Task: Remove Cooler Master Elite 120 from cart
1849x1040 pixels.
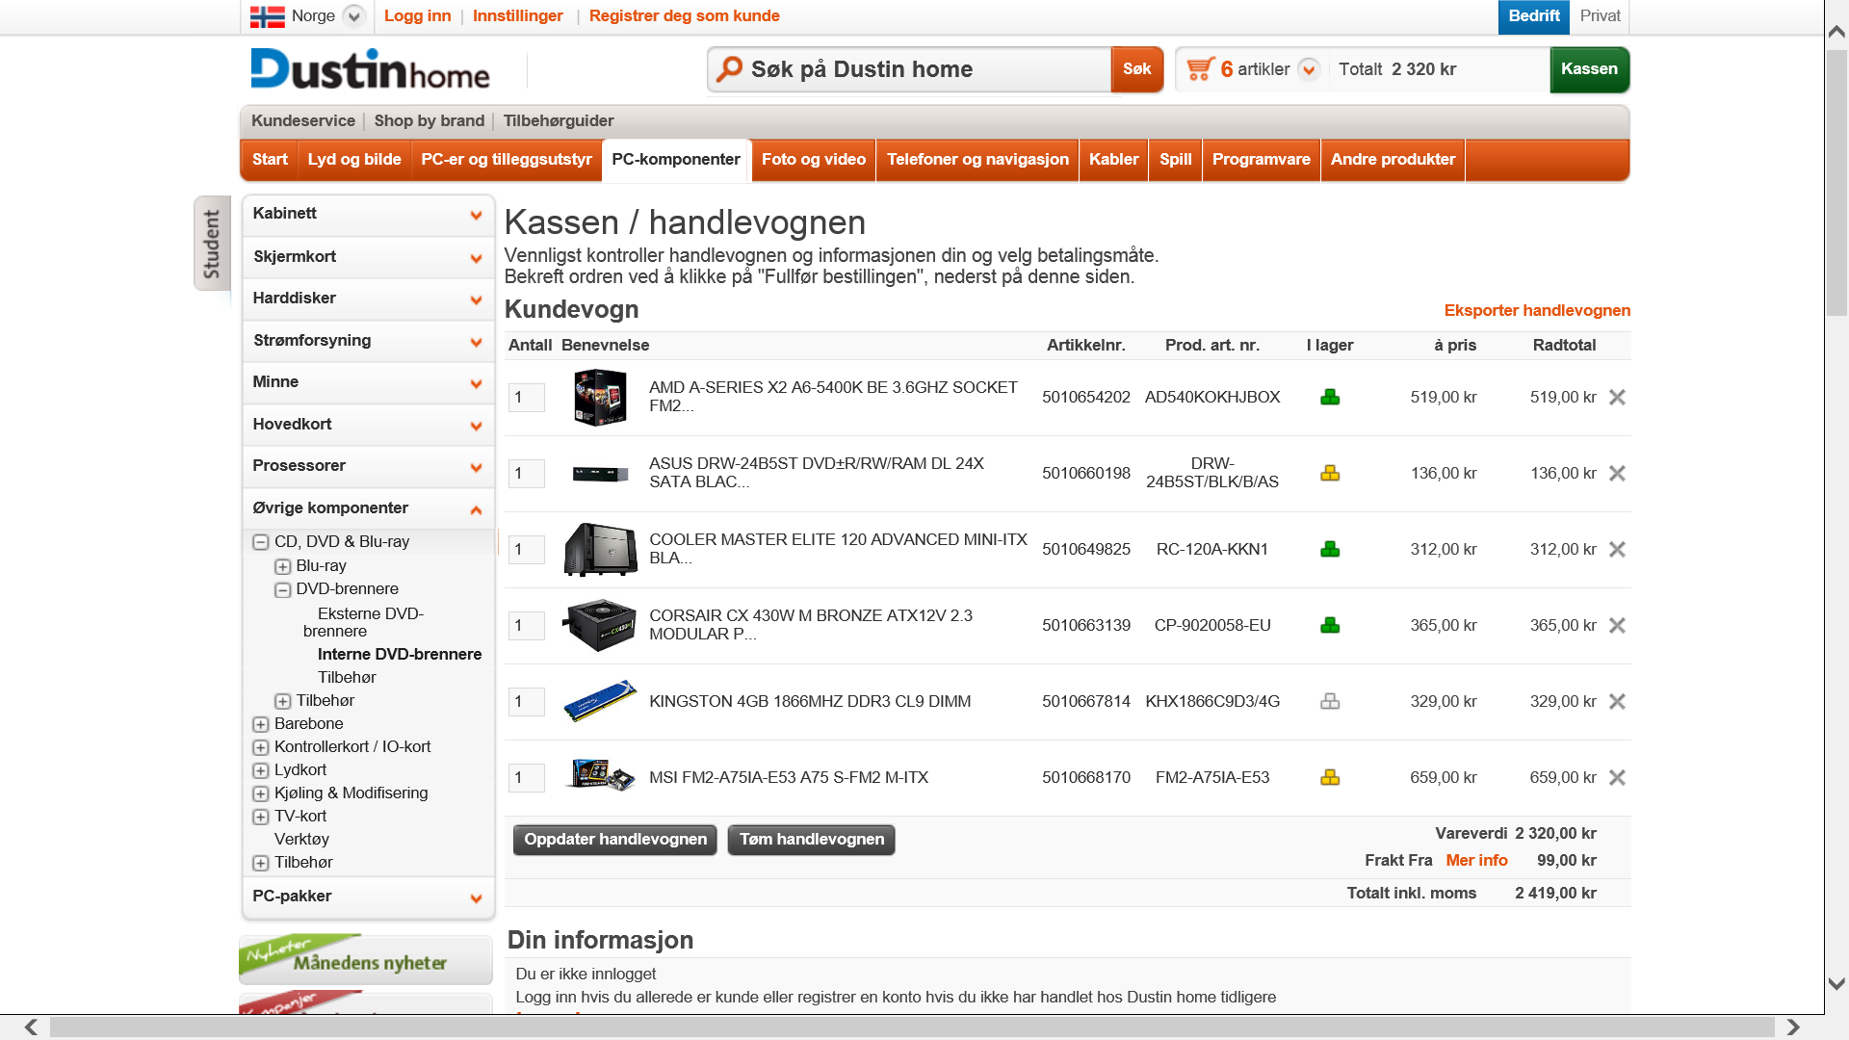Action: (x=1617, y=550)
